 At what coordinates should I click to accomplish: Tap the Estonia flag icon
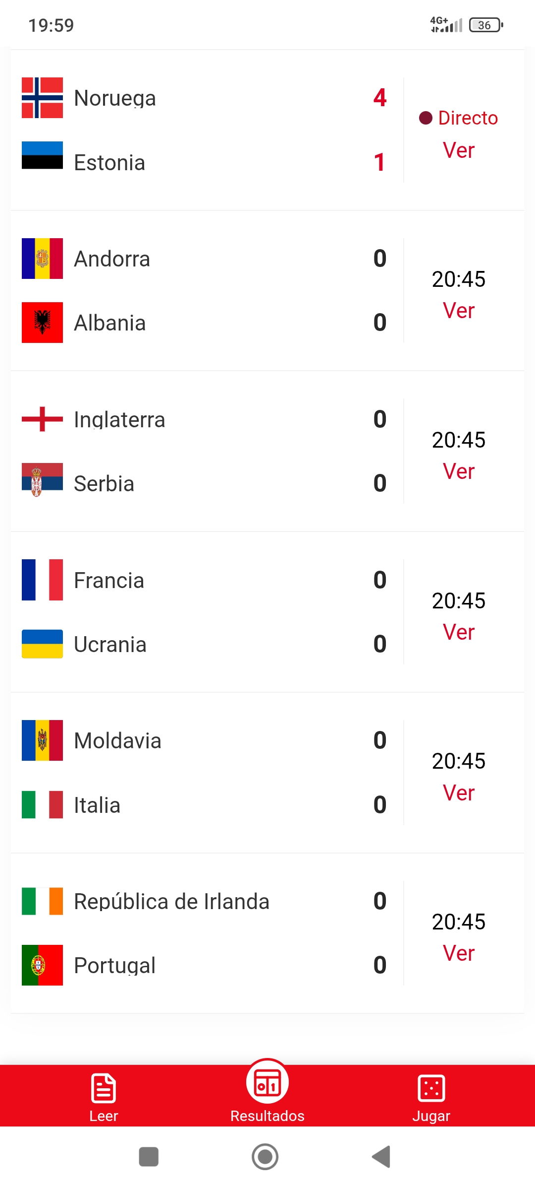point(42,155)
